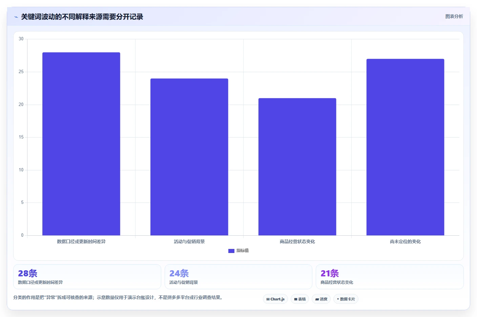477x317 pixels.
Task: Click the 图表分析 label
Action: [454, 16]
